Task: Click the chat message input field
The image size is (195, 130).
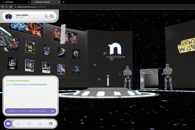Action: pyautogui.click(x=27, y=111)
